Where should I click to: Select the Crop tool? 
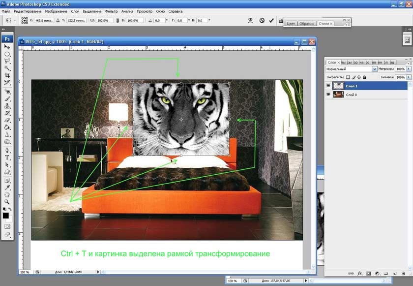pyautogui.click(x=7, y=75)
